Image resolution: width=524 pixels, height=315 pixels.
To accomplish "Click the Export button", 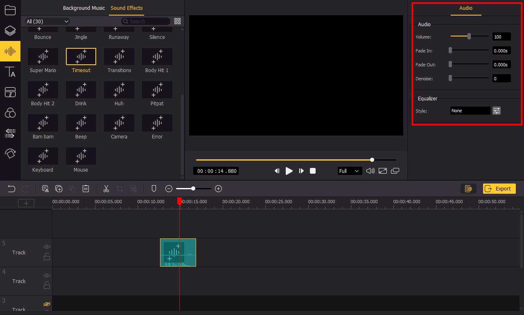I will (x=499, y=188).
